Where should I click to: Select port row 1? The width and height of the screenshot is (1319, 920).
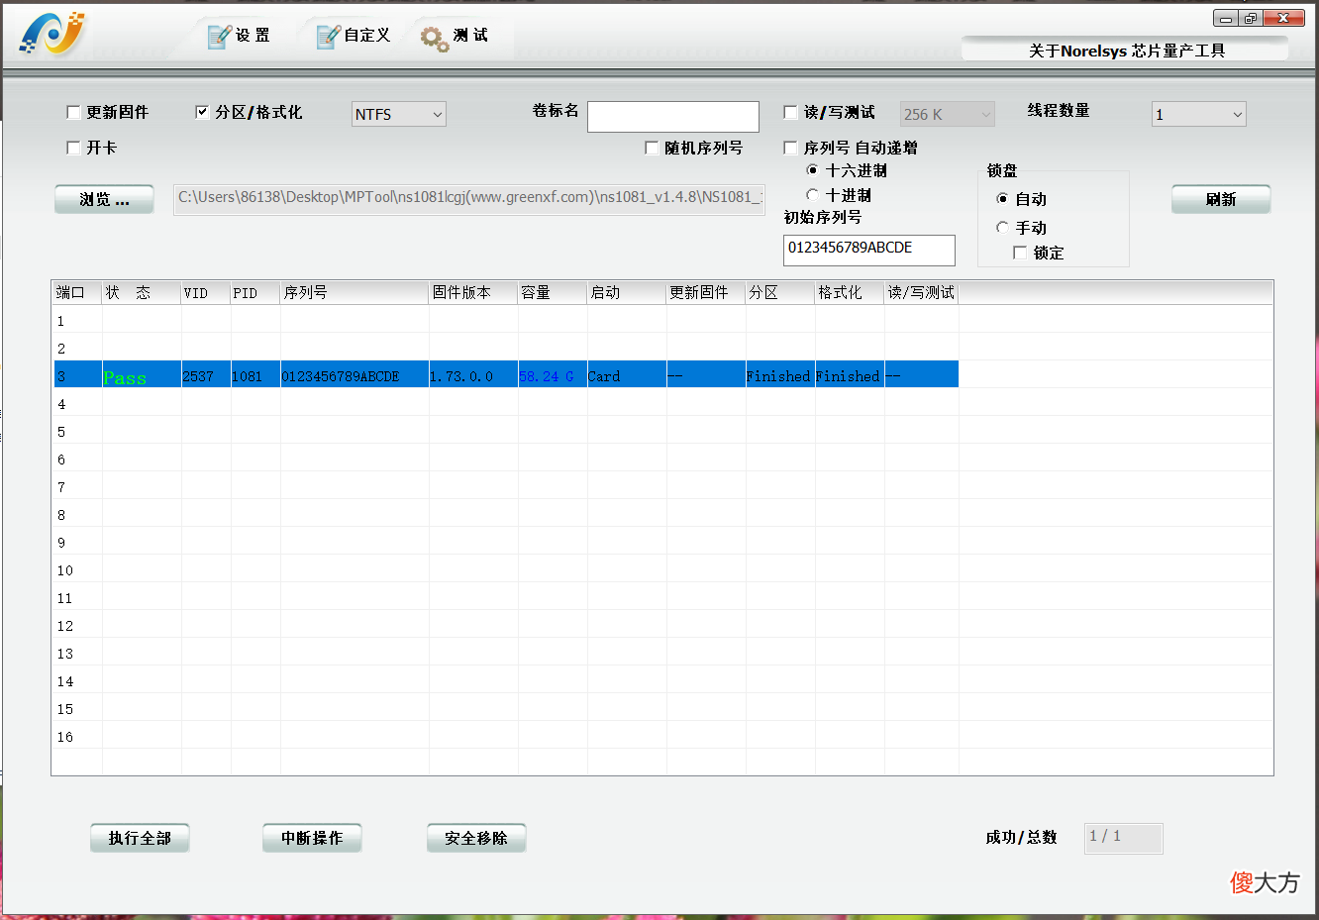pyautogui.click(x=505, y=321)
